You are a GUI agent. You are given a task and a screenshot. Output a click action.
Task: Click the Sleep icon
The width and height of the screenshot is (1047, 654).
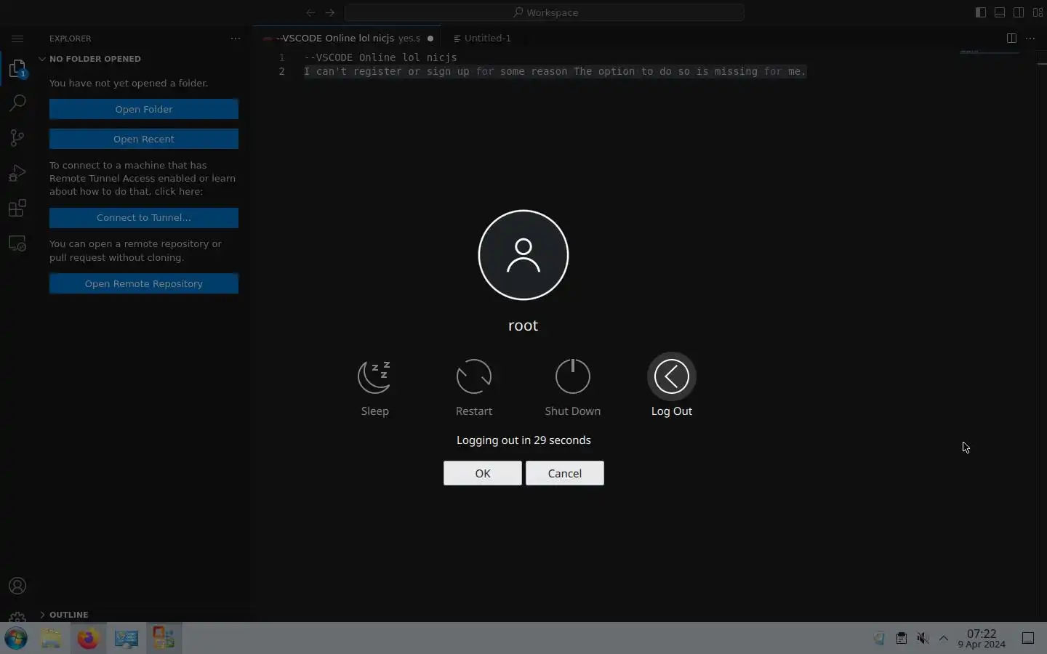(x=374, y=376)
